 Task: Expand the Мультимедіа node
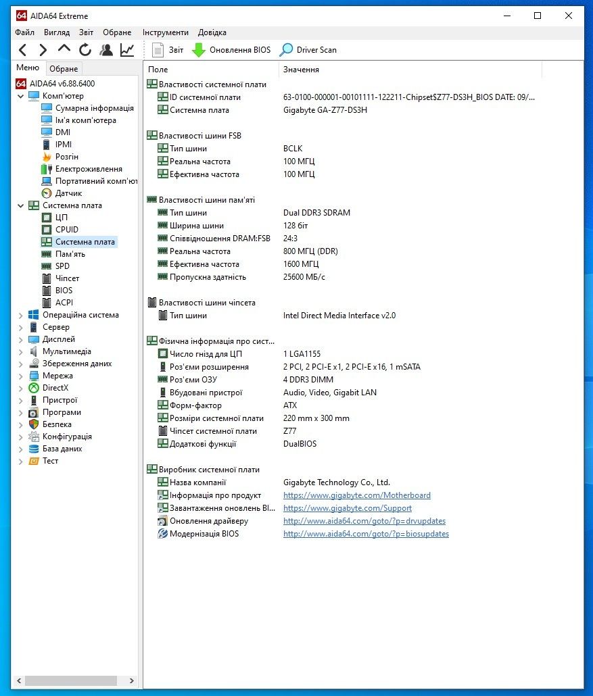20,351
